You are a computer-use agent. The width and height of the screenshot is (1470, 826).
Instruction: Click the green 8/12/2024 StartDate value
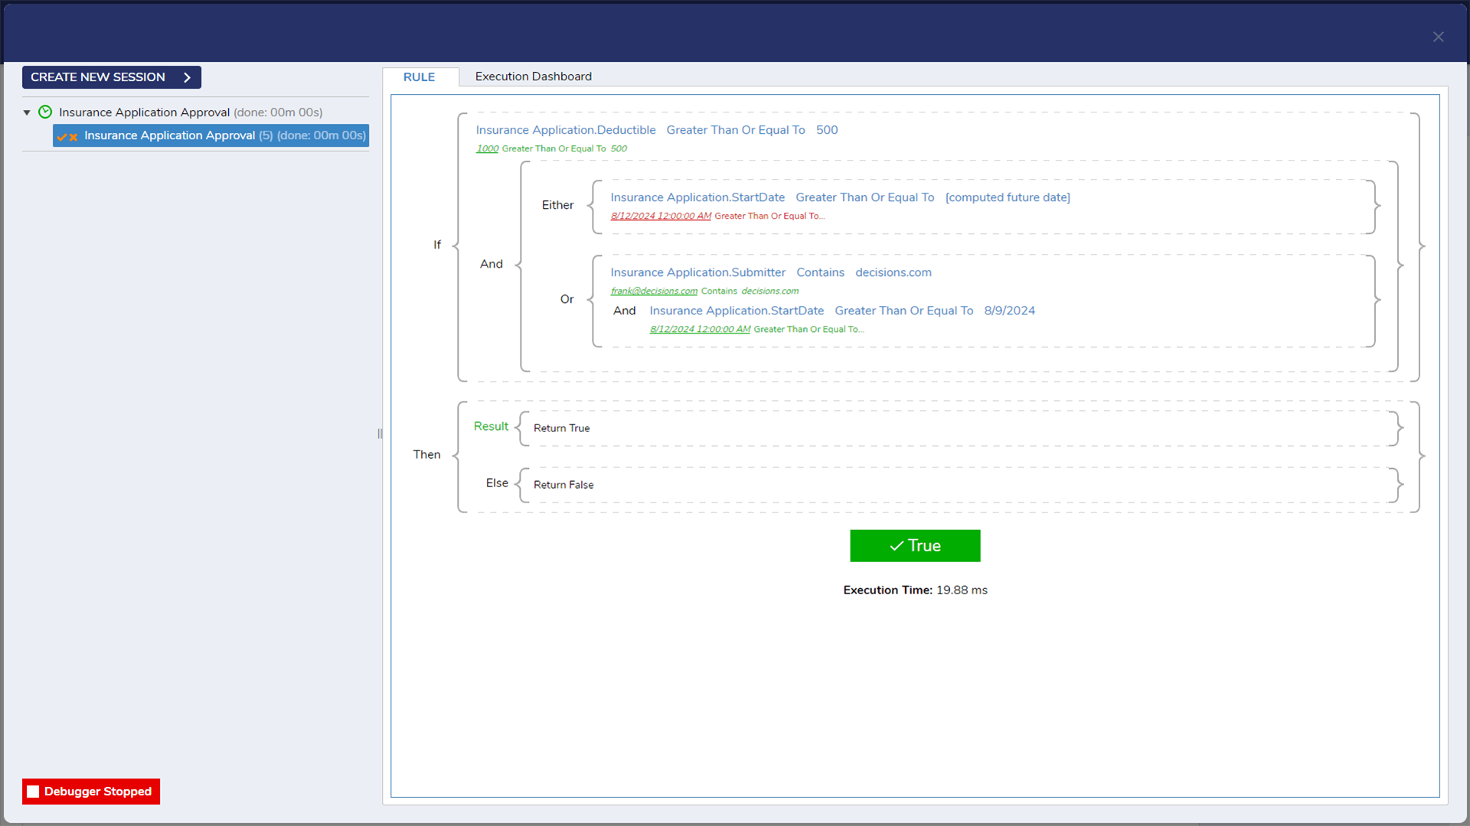click(x=700, y=330)
